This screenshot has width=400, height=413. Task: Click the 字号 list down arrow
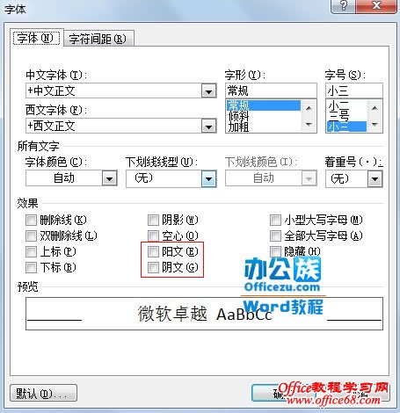[x=375, y=125]
